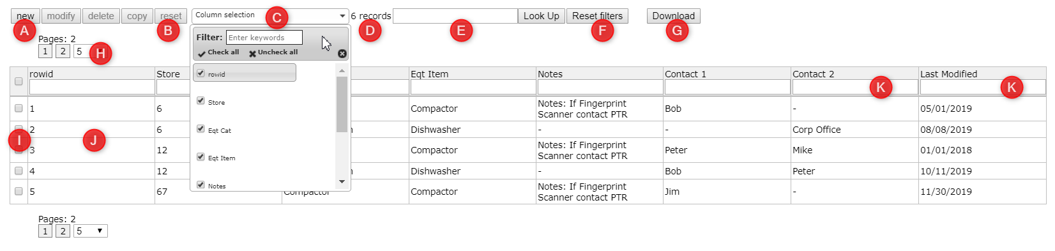
Task: Click the Look Up button
Action: (x=541, y=16)
